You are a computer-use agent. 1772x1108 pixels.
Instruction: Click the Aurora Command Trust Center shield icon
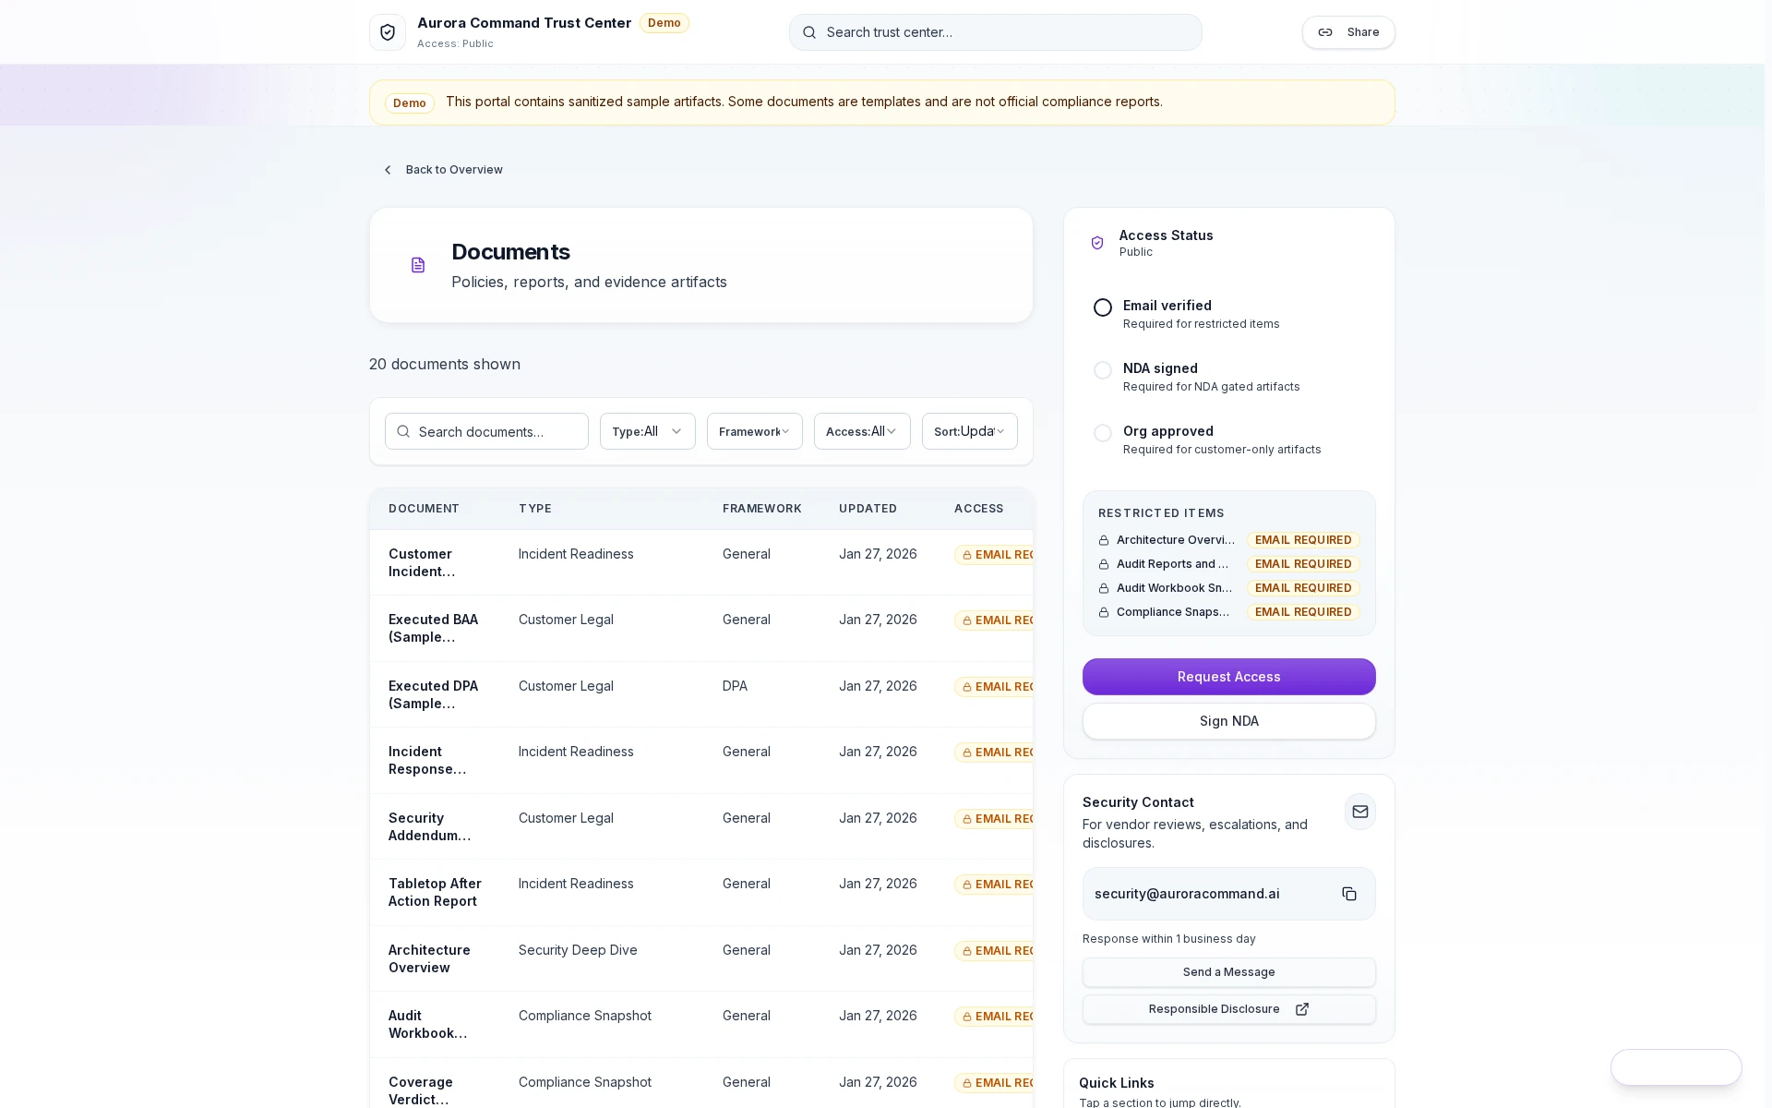[388, 32]
